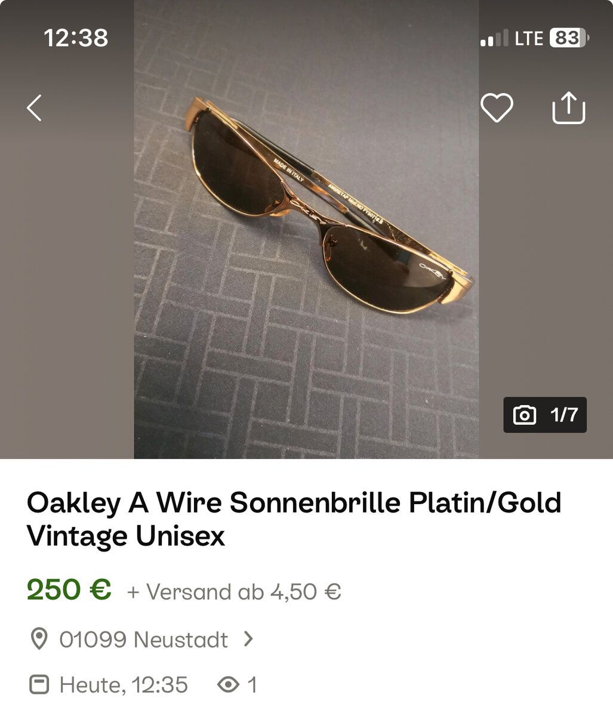613x716 pixels.
Task: Open the share sheet icon
Action: [568, 108]
